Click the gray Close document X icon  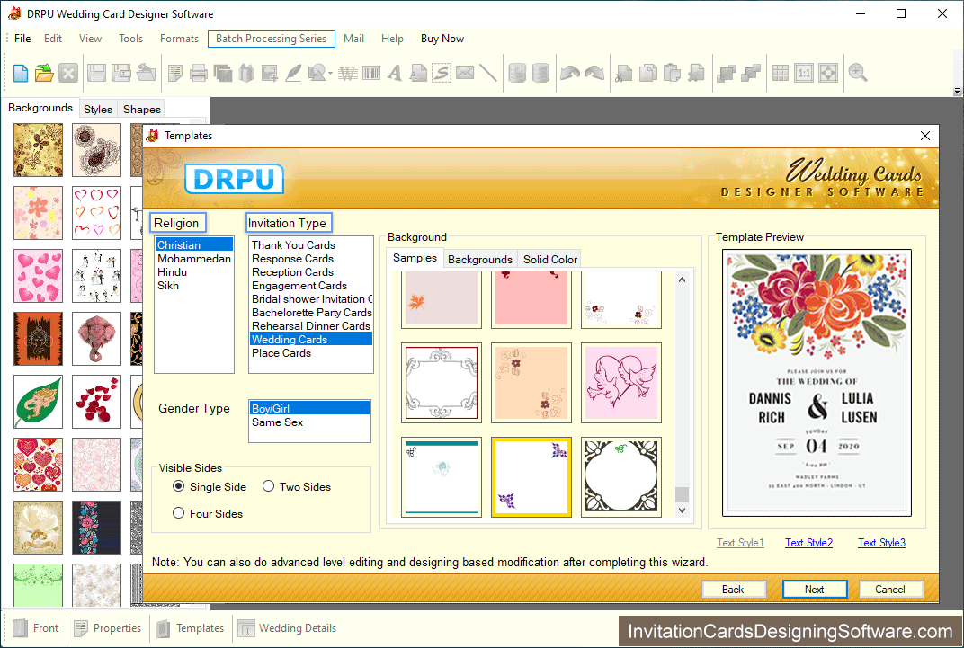pos(68,73)
